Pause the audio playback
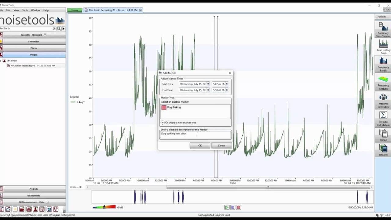Screen dimensions: 391x220 [x=232, y=207]
